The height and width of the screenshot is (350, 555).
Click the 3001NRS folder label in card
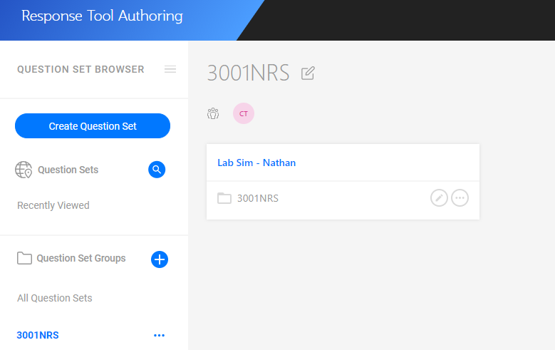(x=257, y=198)
